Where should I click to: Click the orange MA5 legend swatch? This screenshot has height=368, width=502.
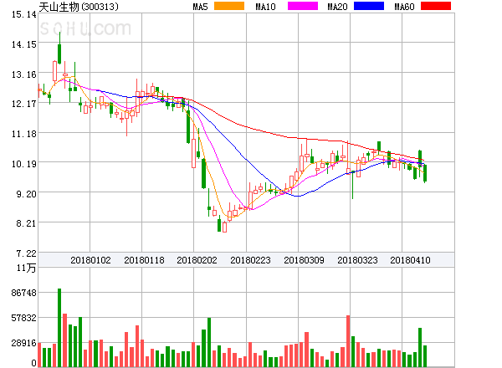point(229,6)
